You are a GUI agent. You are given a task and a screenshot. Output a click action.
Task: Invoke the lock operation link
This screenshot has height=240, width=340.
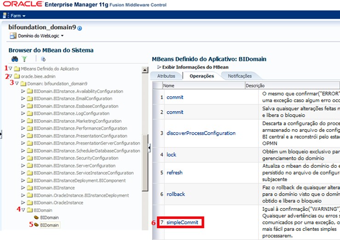click(171, 155)
